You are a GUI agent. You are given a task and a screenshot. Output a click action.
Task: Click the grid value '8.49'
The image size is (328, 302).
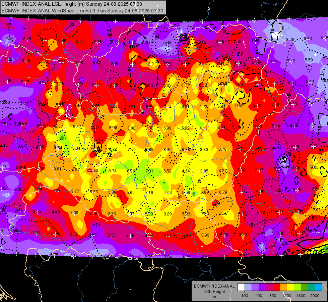115,63
